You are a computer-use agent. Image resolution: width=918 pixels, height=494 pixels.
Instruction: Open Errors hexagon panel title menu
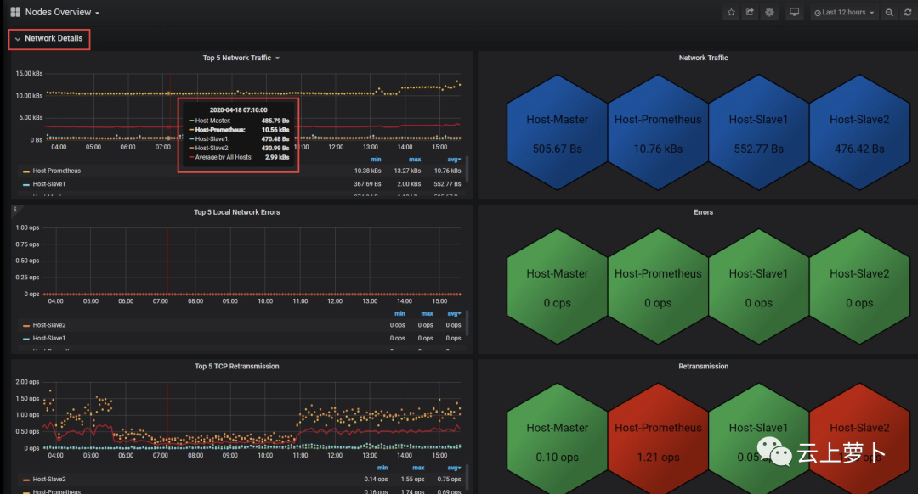tap(703, 212)
